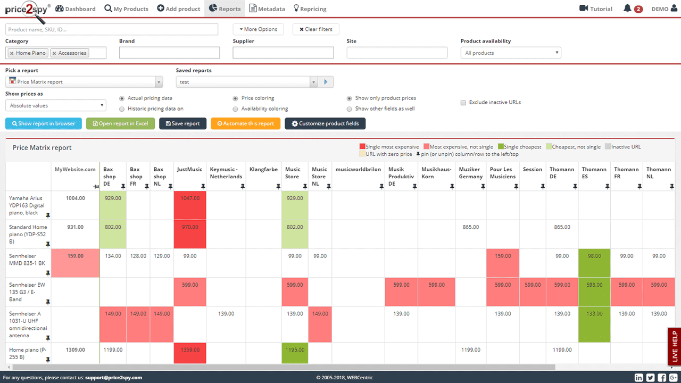Open Show prices as dropdown

[56, 105]
